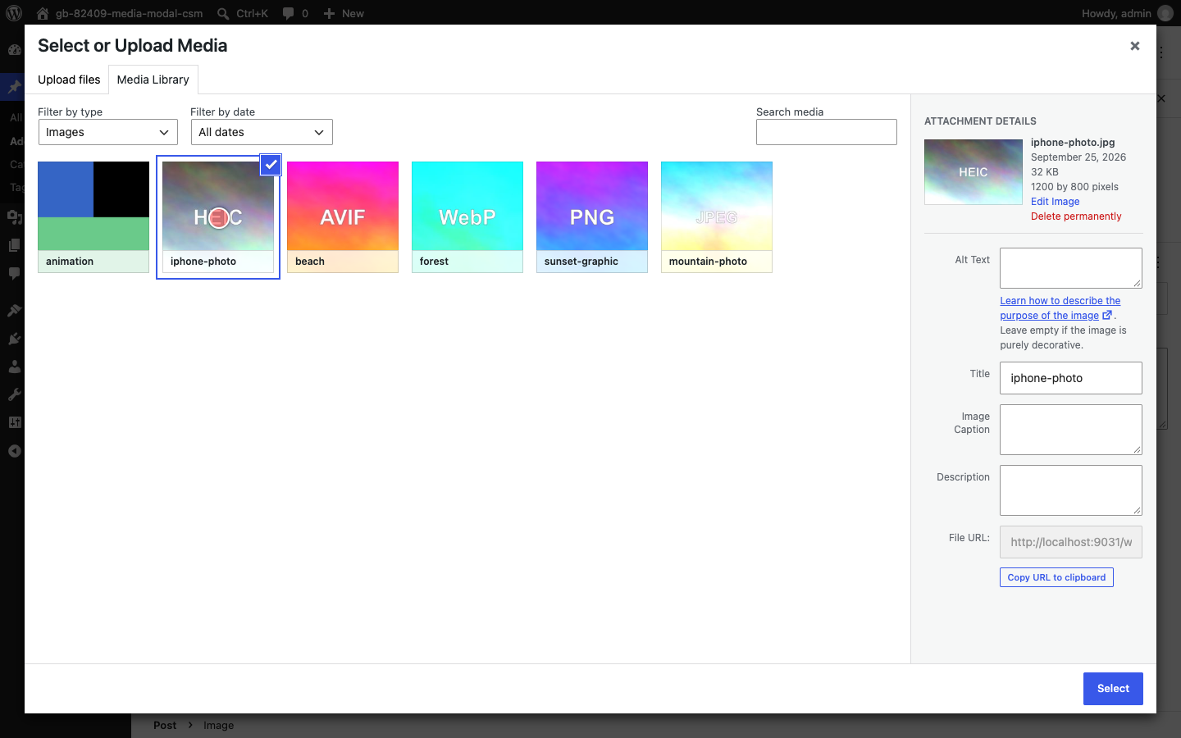Screen dimensions: 1181x738
Task: Open Dashboard from the admin sidebar
Action: (x=14, y=49)
